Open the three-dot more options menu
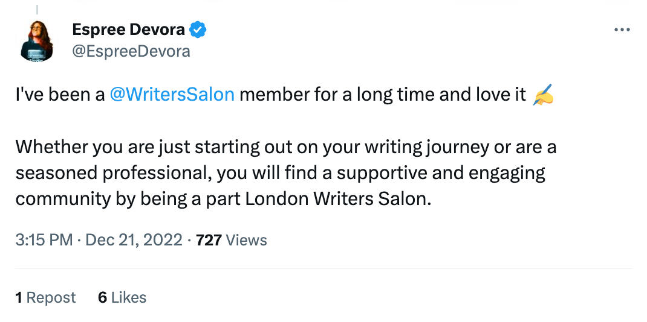The height and width of the screenshot is (322, 647). 622,30
